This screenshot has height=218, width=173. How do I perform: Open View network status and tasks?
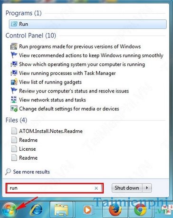click(x=52, y=100)
